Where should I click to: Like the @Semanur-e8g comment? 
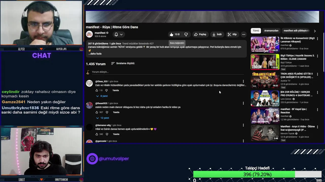(x=97, y=134)
